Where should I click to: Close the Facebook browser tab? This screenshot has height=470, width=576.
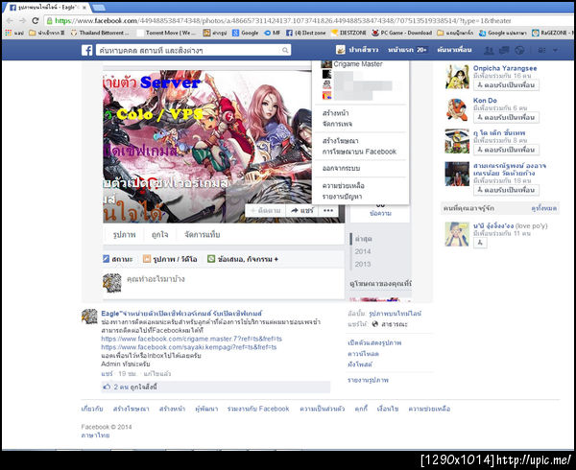[x=84, y=7]
